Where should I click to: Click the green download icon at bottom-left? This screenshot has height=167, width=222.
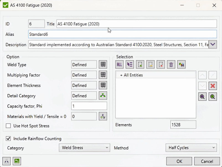click(17, 161)
